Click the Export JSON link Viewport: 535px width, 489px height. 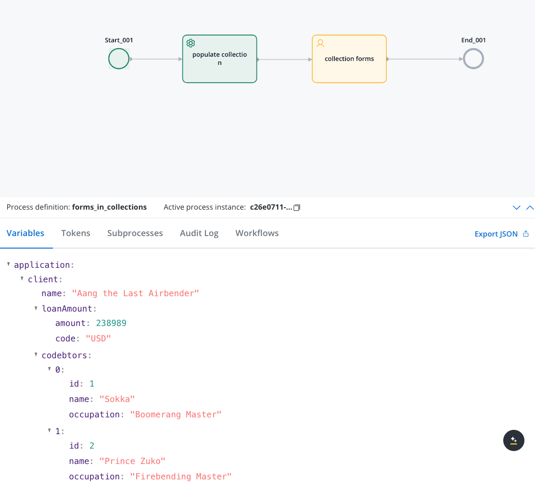tap(496, 234)
